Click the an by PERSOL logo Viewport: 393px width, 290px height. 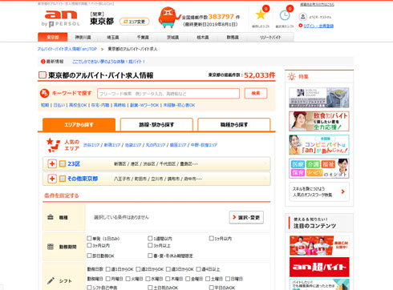pos(61,18)
